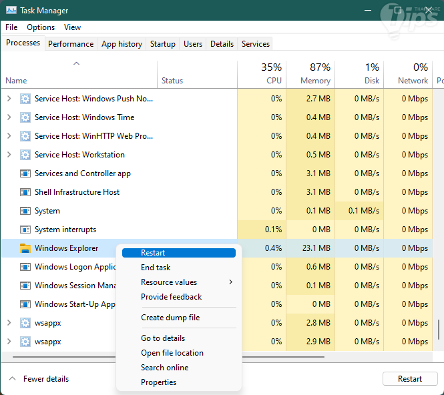
Task: Open the Resource values submenu arrow
Action: pos(231,282)
